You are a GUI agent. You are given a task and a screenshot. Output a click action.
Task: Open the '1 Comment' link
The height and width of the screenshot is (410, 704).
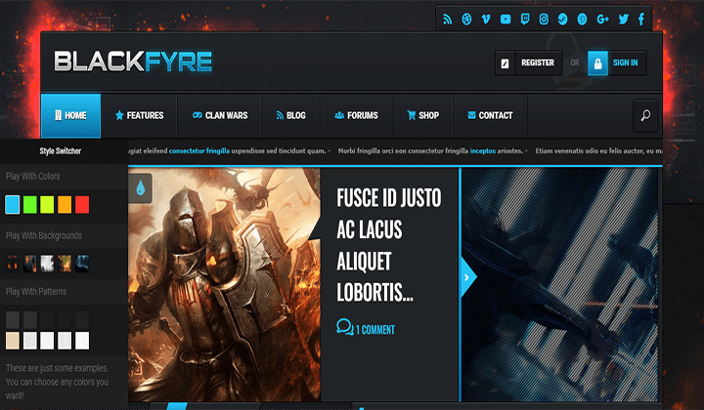pos(375,330)
